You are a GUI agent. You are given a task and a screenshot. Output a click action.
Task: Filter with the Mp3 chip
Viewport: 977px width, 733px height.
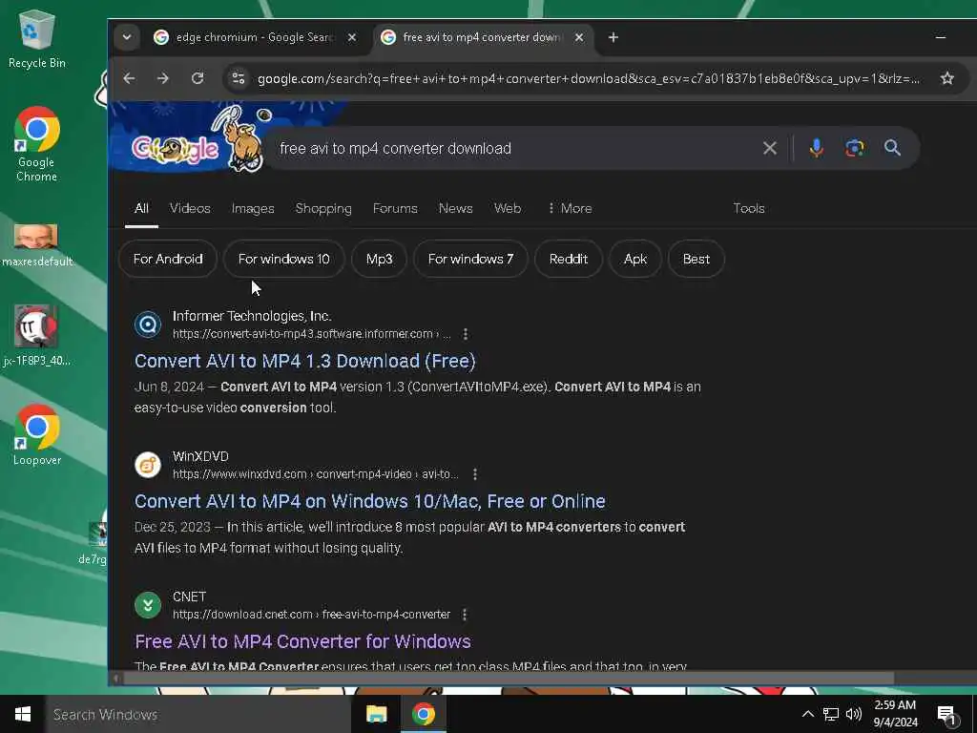tap(379, 259)
